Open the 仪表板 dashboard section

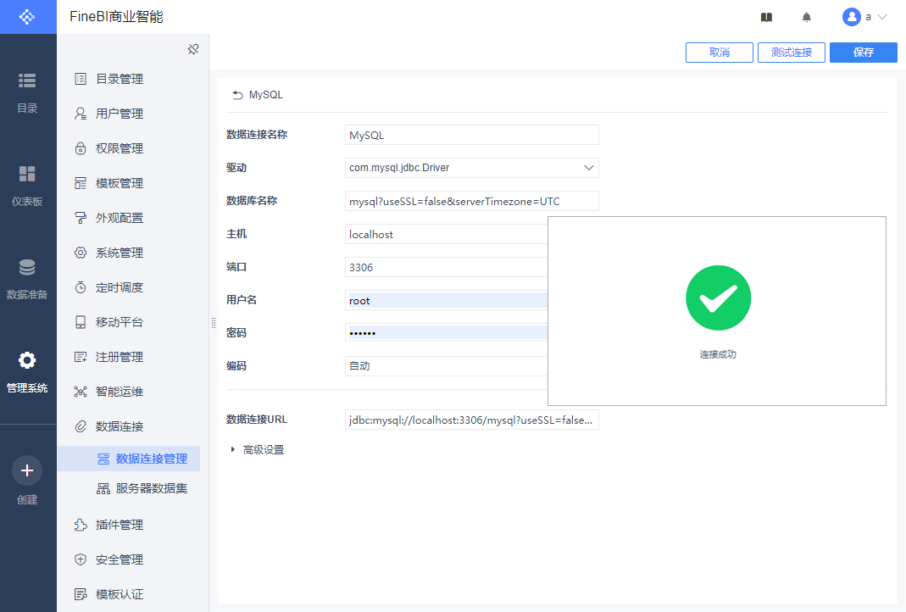[27, 185]
